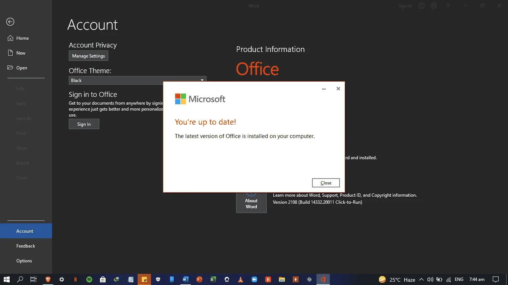
Task: Click the taskbar search magnifier icon
Action: [20, 279]
